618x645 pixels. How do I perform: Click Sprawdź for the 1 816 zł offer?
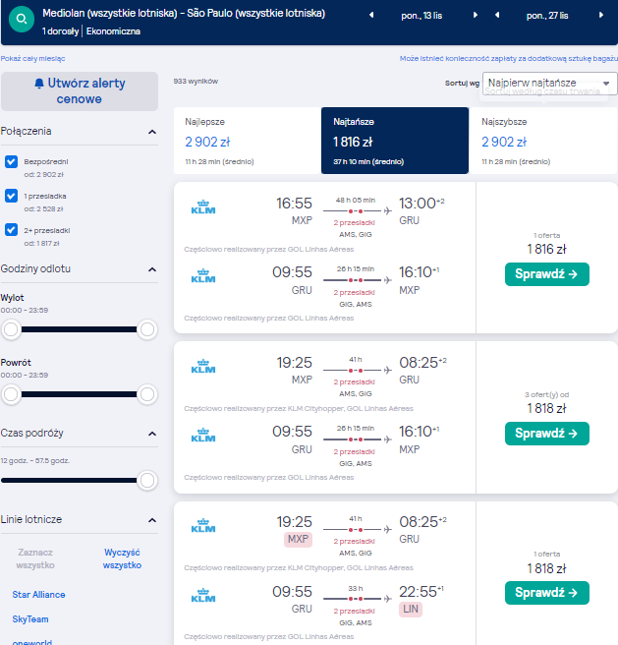click(x=547, y=274)
